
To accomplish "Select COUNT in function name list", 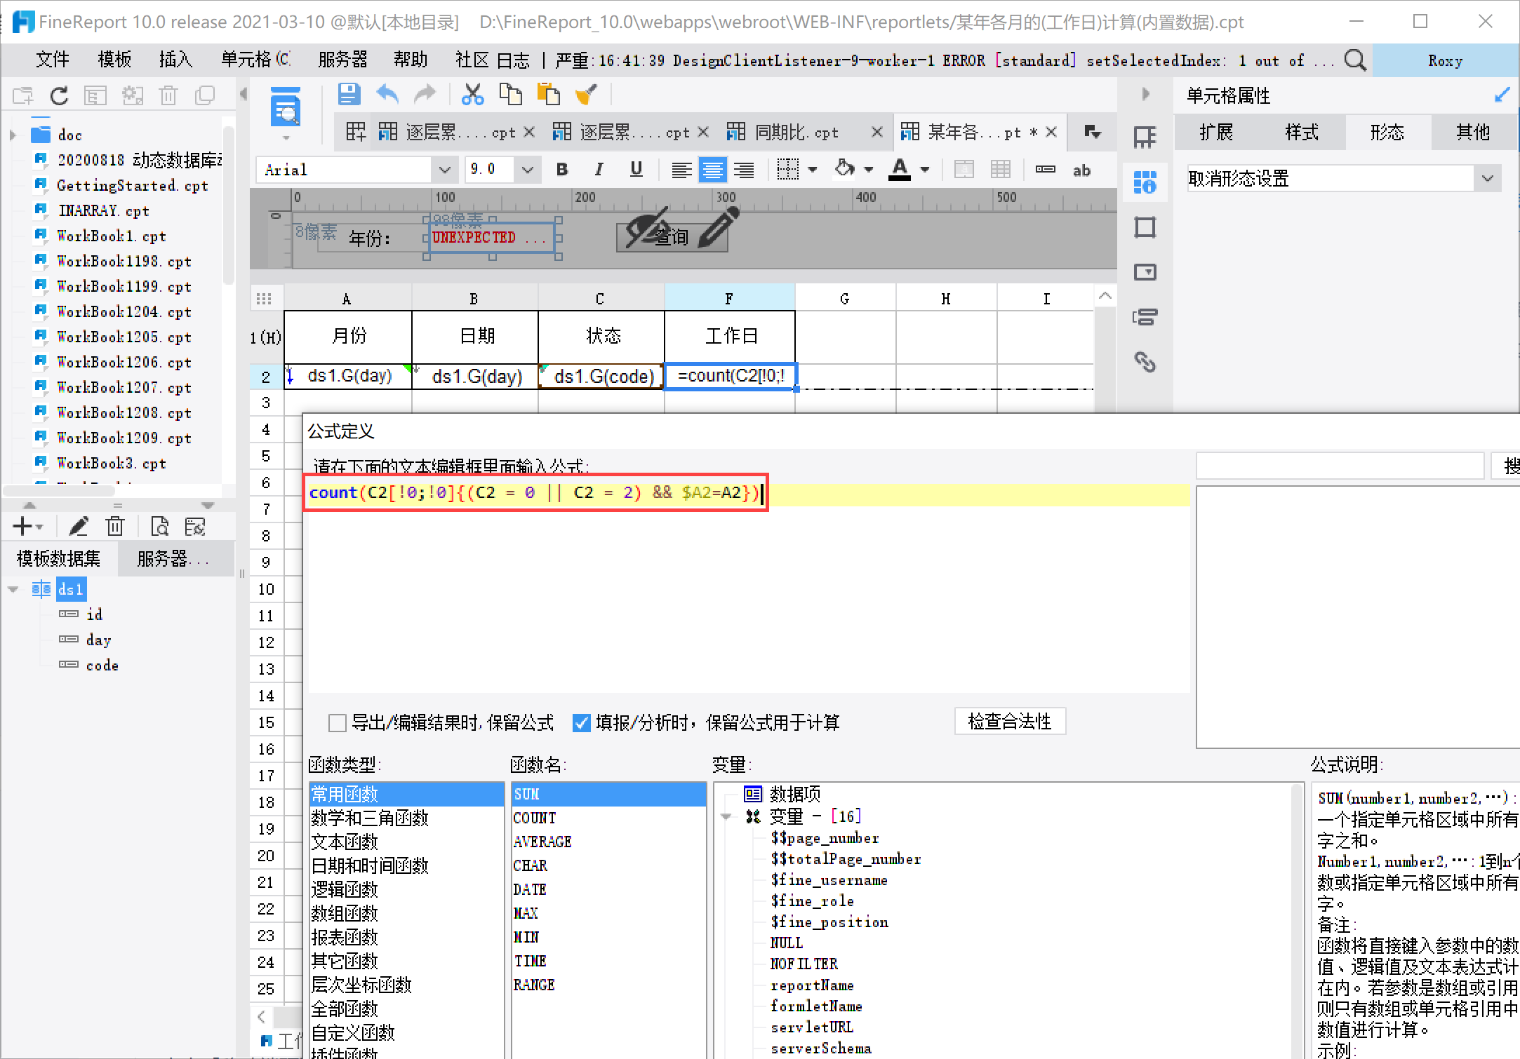I will pyautogui.click(x=535, y=818).
